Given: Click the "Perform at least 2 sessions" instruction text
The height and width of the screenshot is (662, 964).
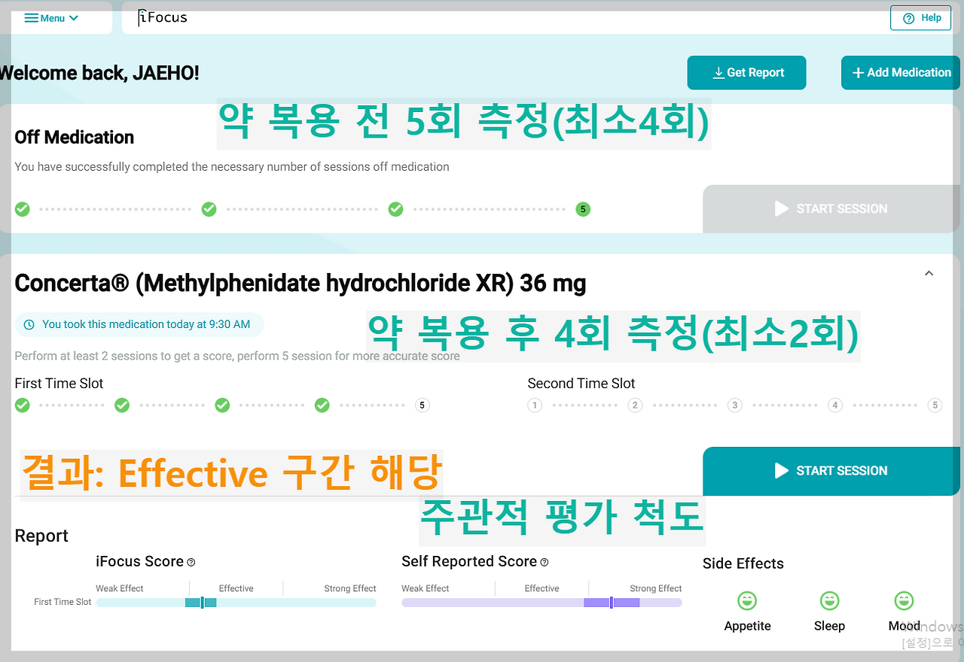Looking at the screenshot, I should pos(237,356).
